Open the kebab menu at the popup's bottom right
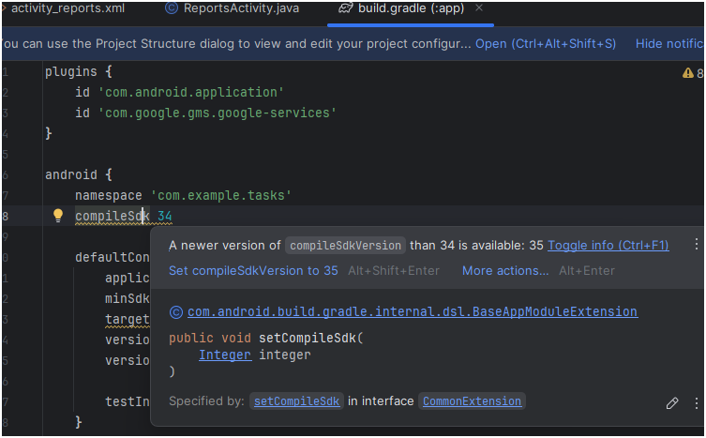Screen dimensions: 706x438 click(696, 403)
